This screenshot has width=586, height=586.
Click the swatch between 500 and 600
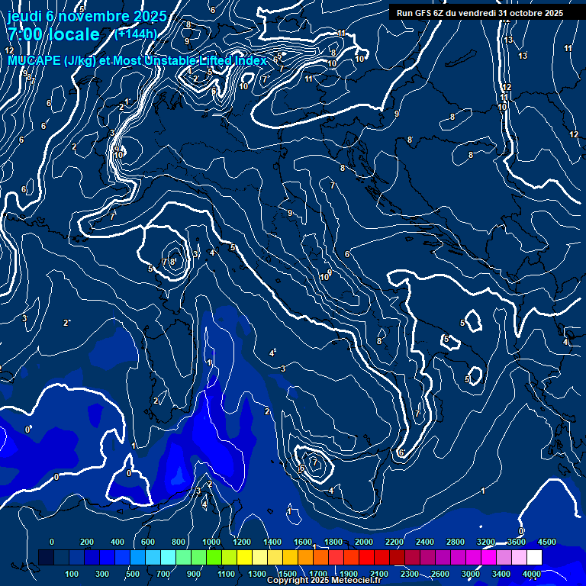click(137, 557)
